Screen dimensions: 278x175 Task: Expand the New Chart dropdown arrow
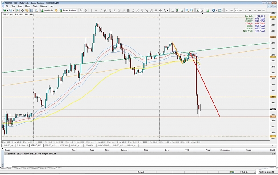[7, 11]
